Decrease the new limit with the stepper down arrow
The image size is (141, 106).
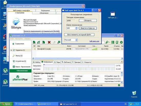[x=77, y=29]
